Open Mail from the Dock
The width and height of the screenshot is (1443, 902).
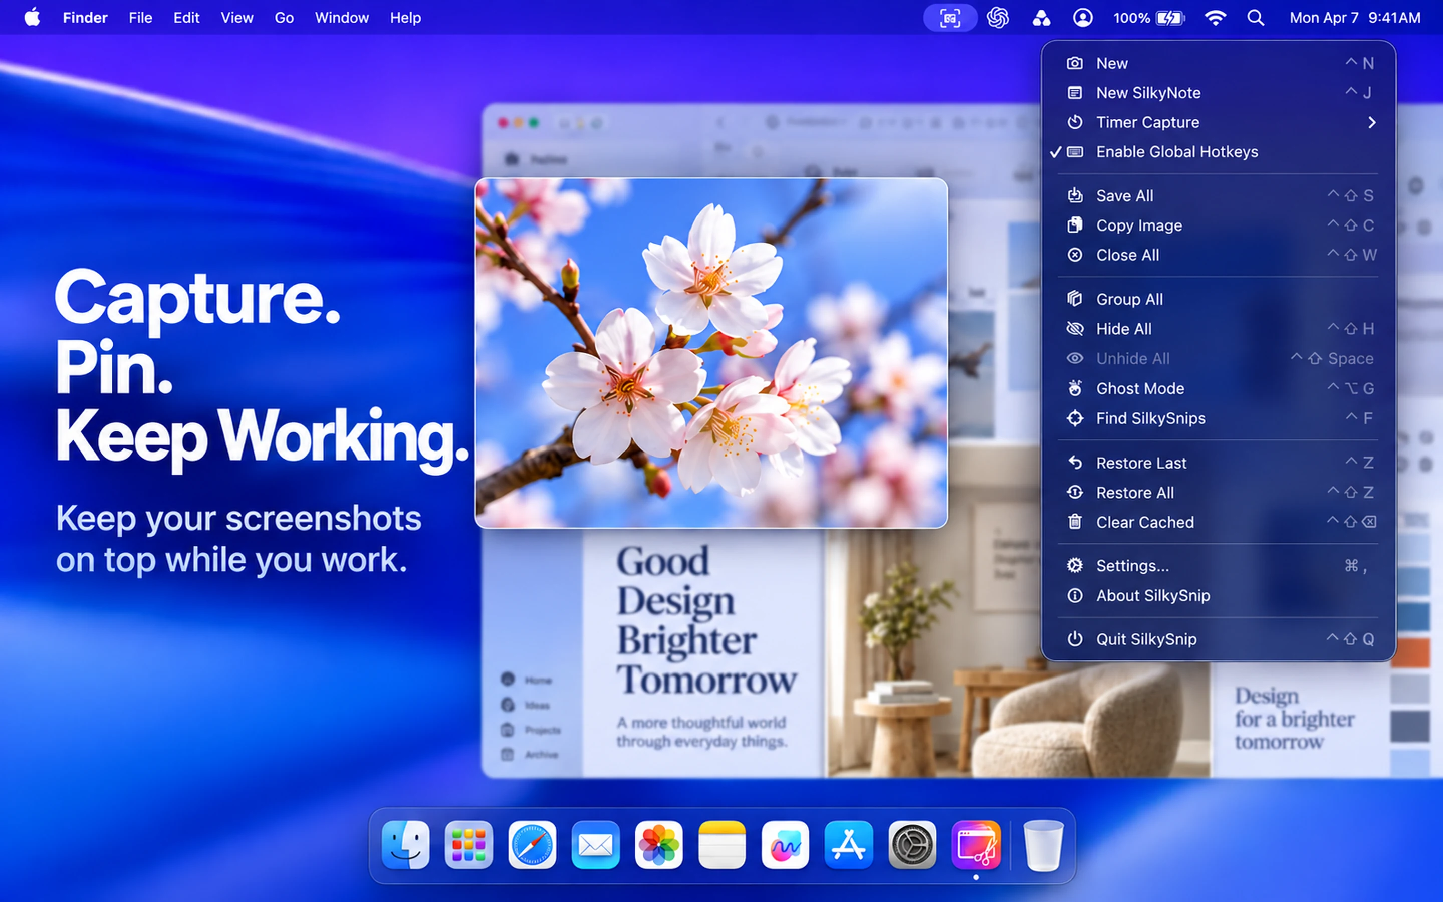click(595, 845)
